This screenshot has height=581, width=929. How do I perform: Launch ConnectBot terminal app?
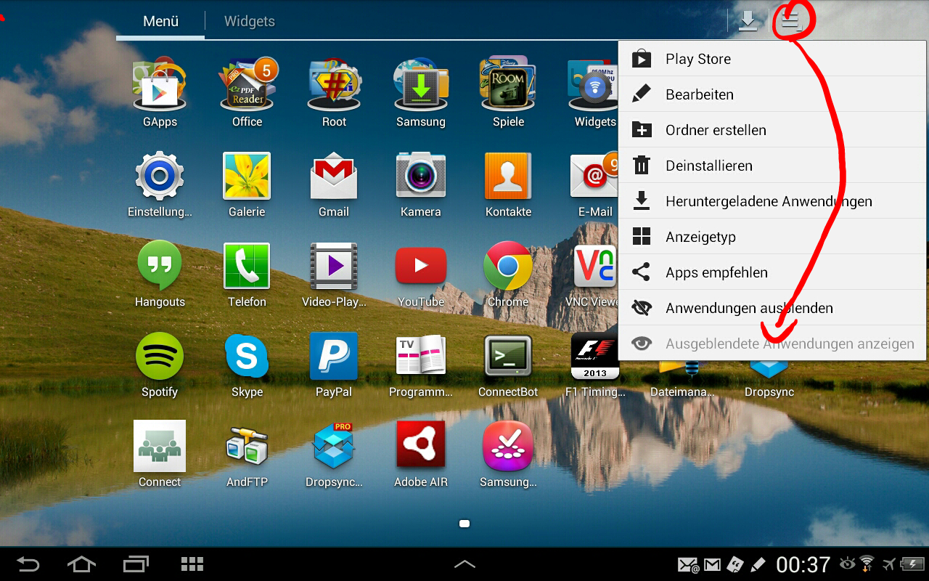click(x=508, y=355)
